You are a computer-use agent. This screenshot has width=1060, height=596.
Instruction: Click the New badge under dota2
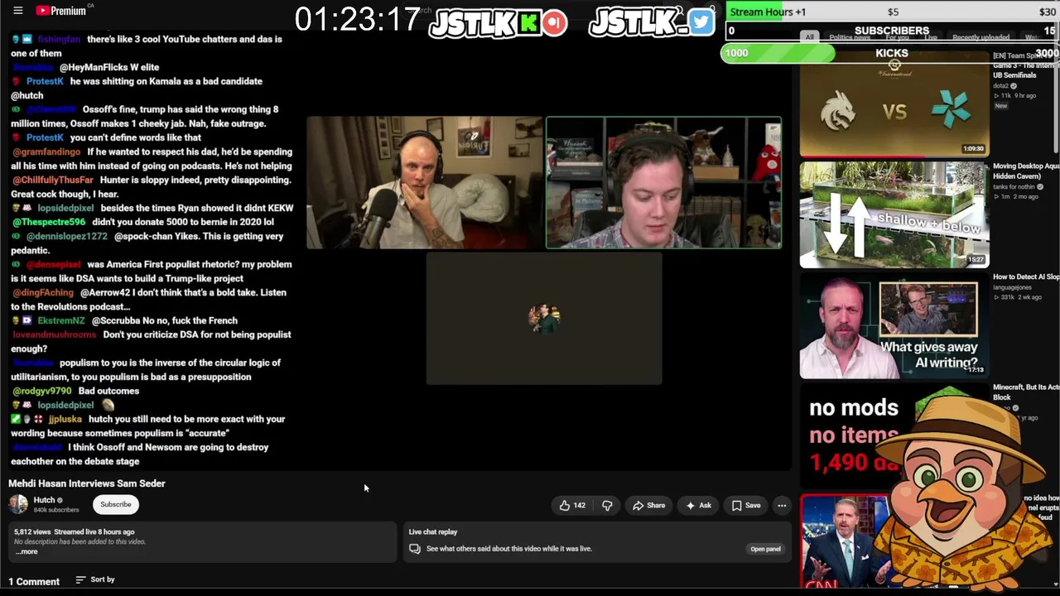tap(1000, 106)
